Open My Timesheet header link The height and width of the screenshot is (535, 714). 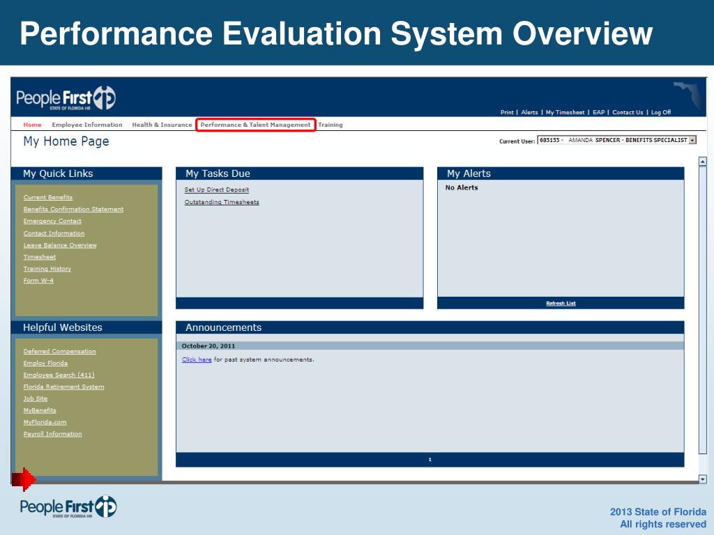click(565, 112)
